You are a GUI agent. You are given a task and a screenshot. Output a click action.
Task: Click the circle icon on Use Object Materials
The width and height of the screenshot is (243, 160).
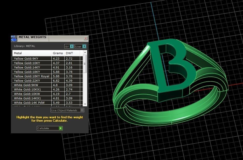coord(82,110)
